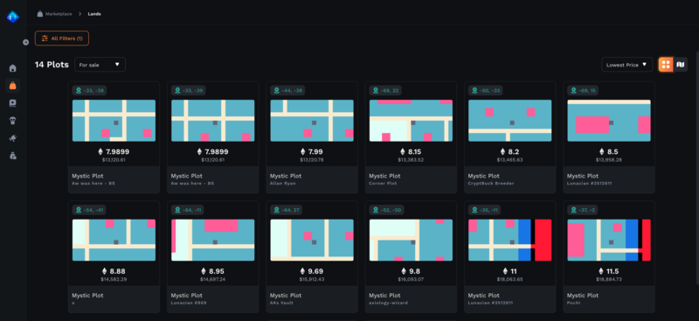Switch to grid view
The height and width of the screenshot is (321, 699).
coord(666,65)
